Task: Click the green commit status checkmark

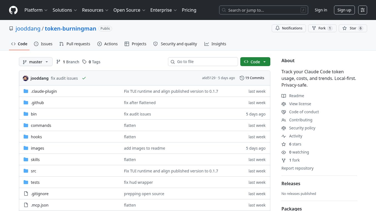Action: click(84, 78)
